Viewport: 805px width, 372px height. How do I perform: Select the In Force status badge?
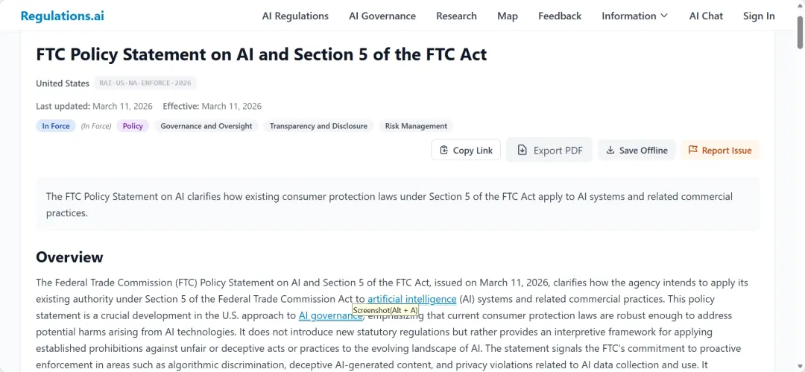[x=56, y=126]
